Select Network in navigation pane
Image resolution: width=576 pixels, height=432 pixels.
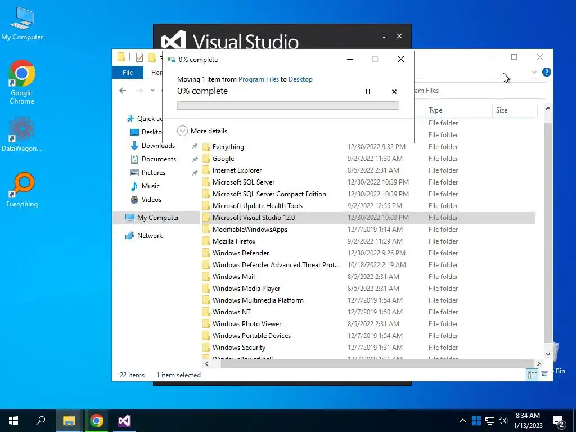click(144, 236)
